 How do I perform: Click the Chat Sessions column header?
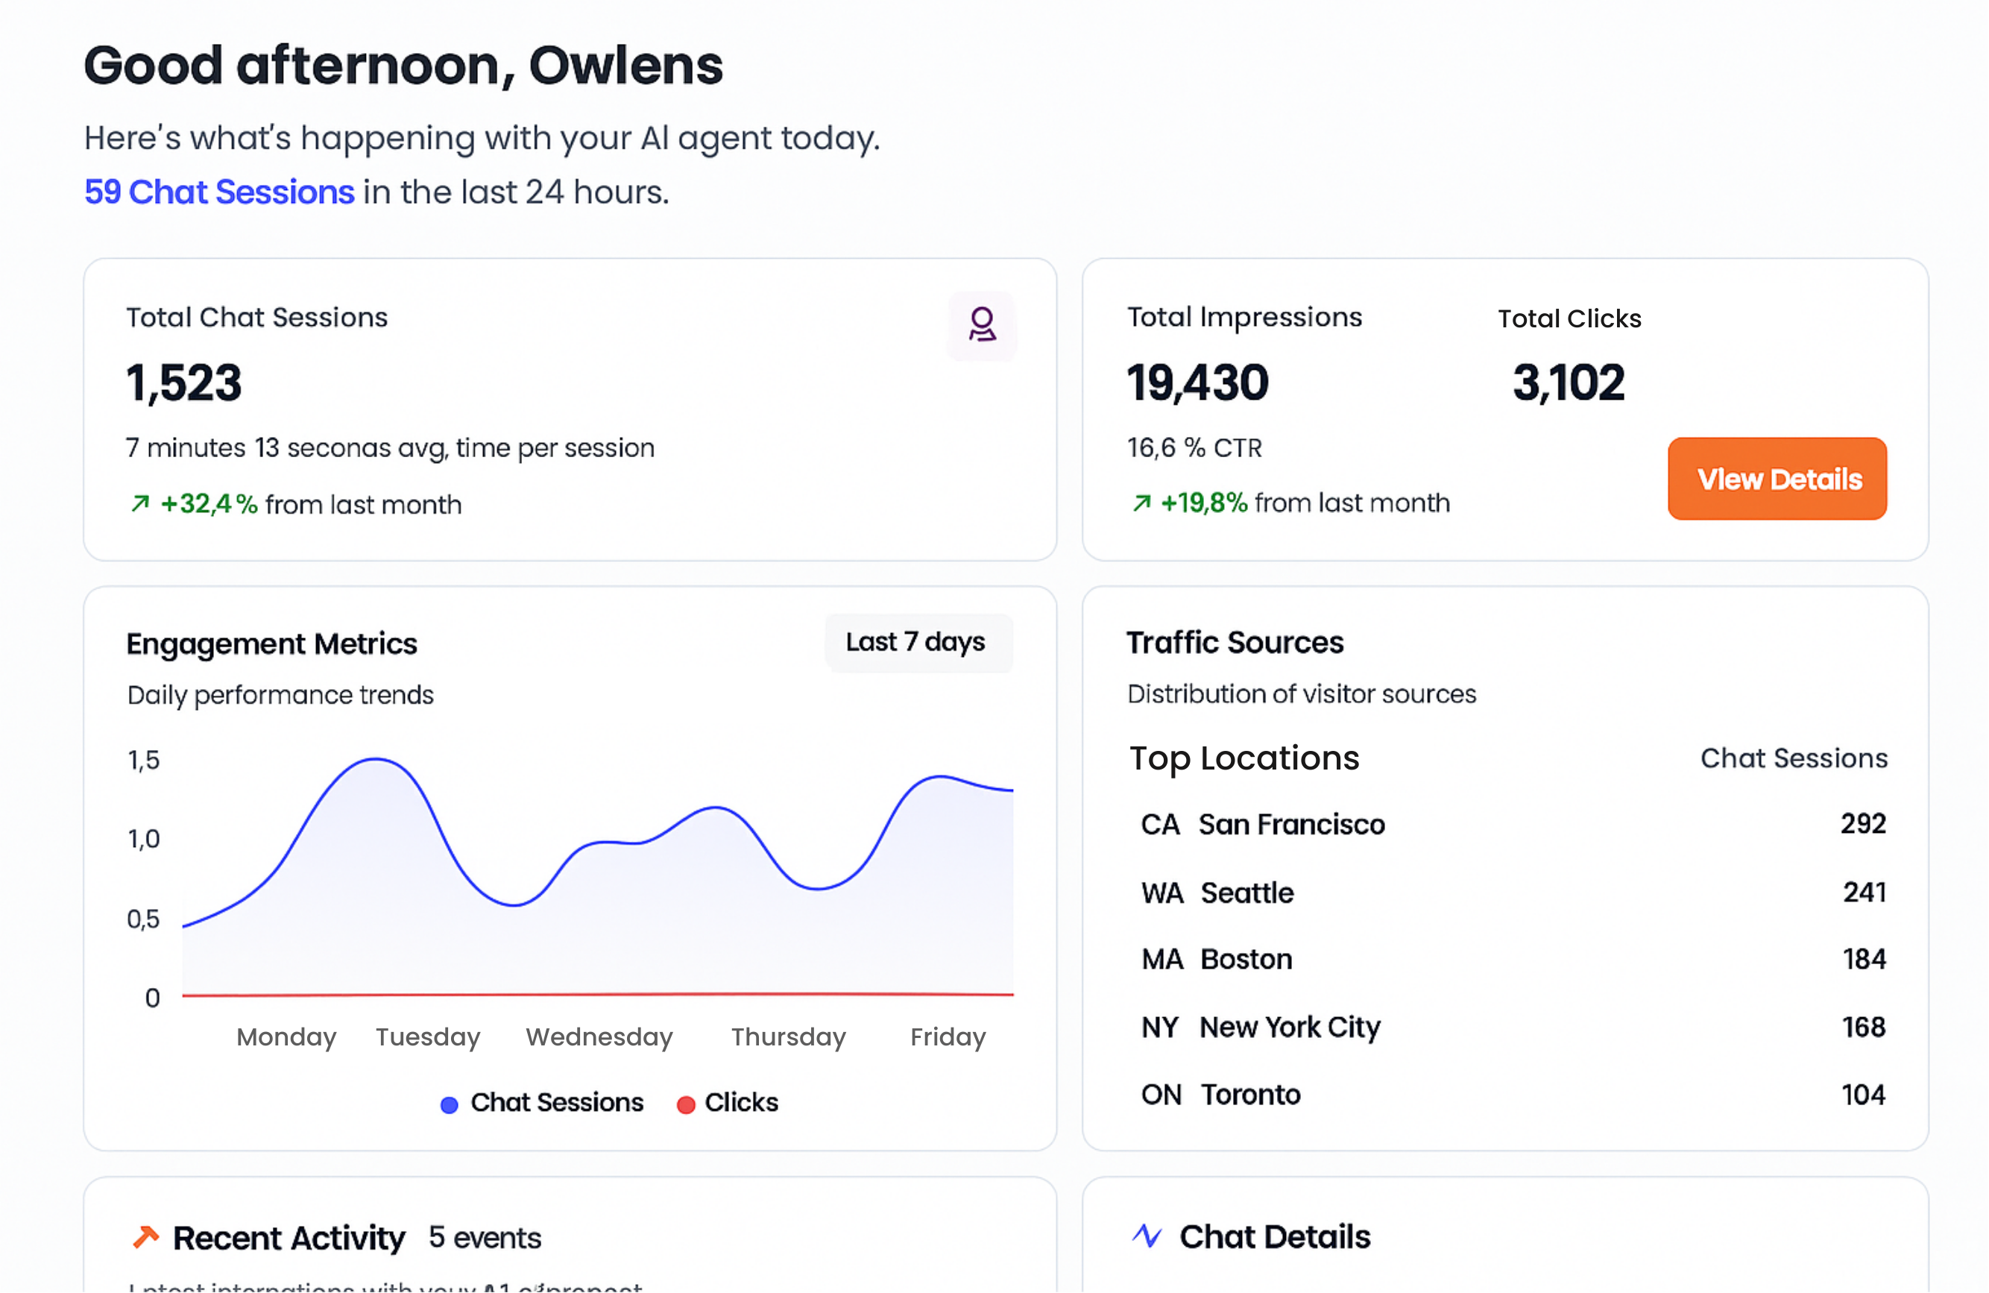click(1794, 758)
